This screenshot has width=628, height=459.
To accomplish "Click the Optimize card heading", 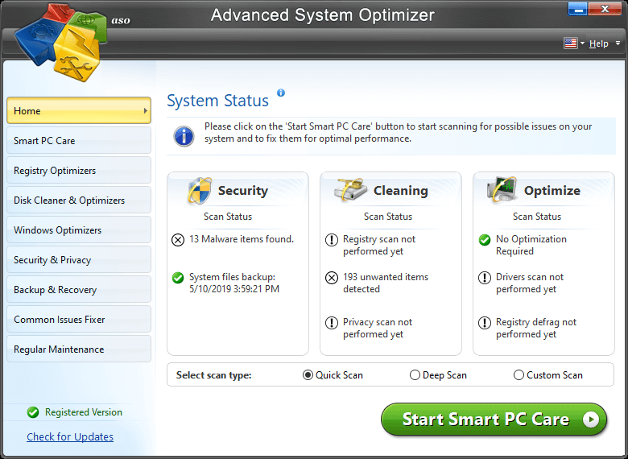I will point(552,191).
